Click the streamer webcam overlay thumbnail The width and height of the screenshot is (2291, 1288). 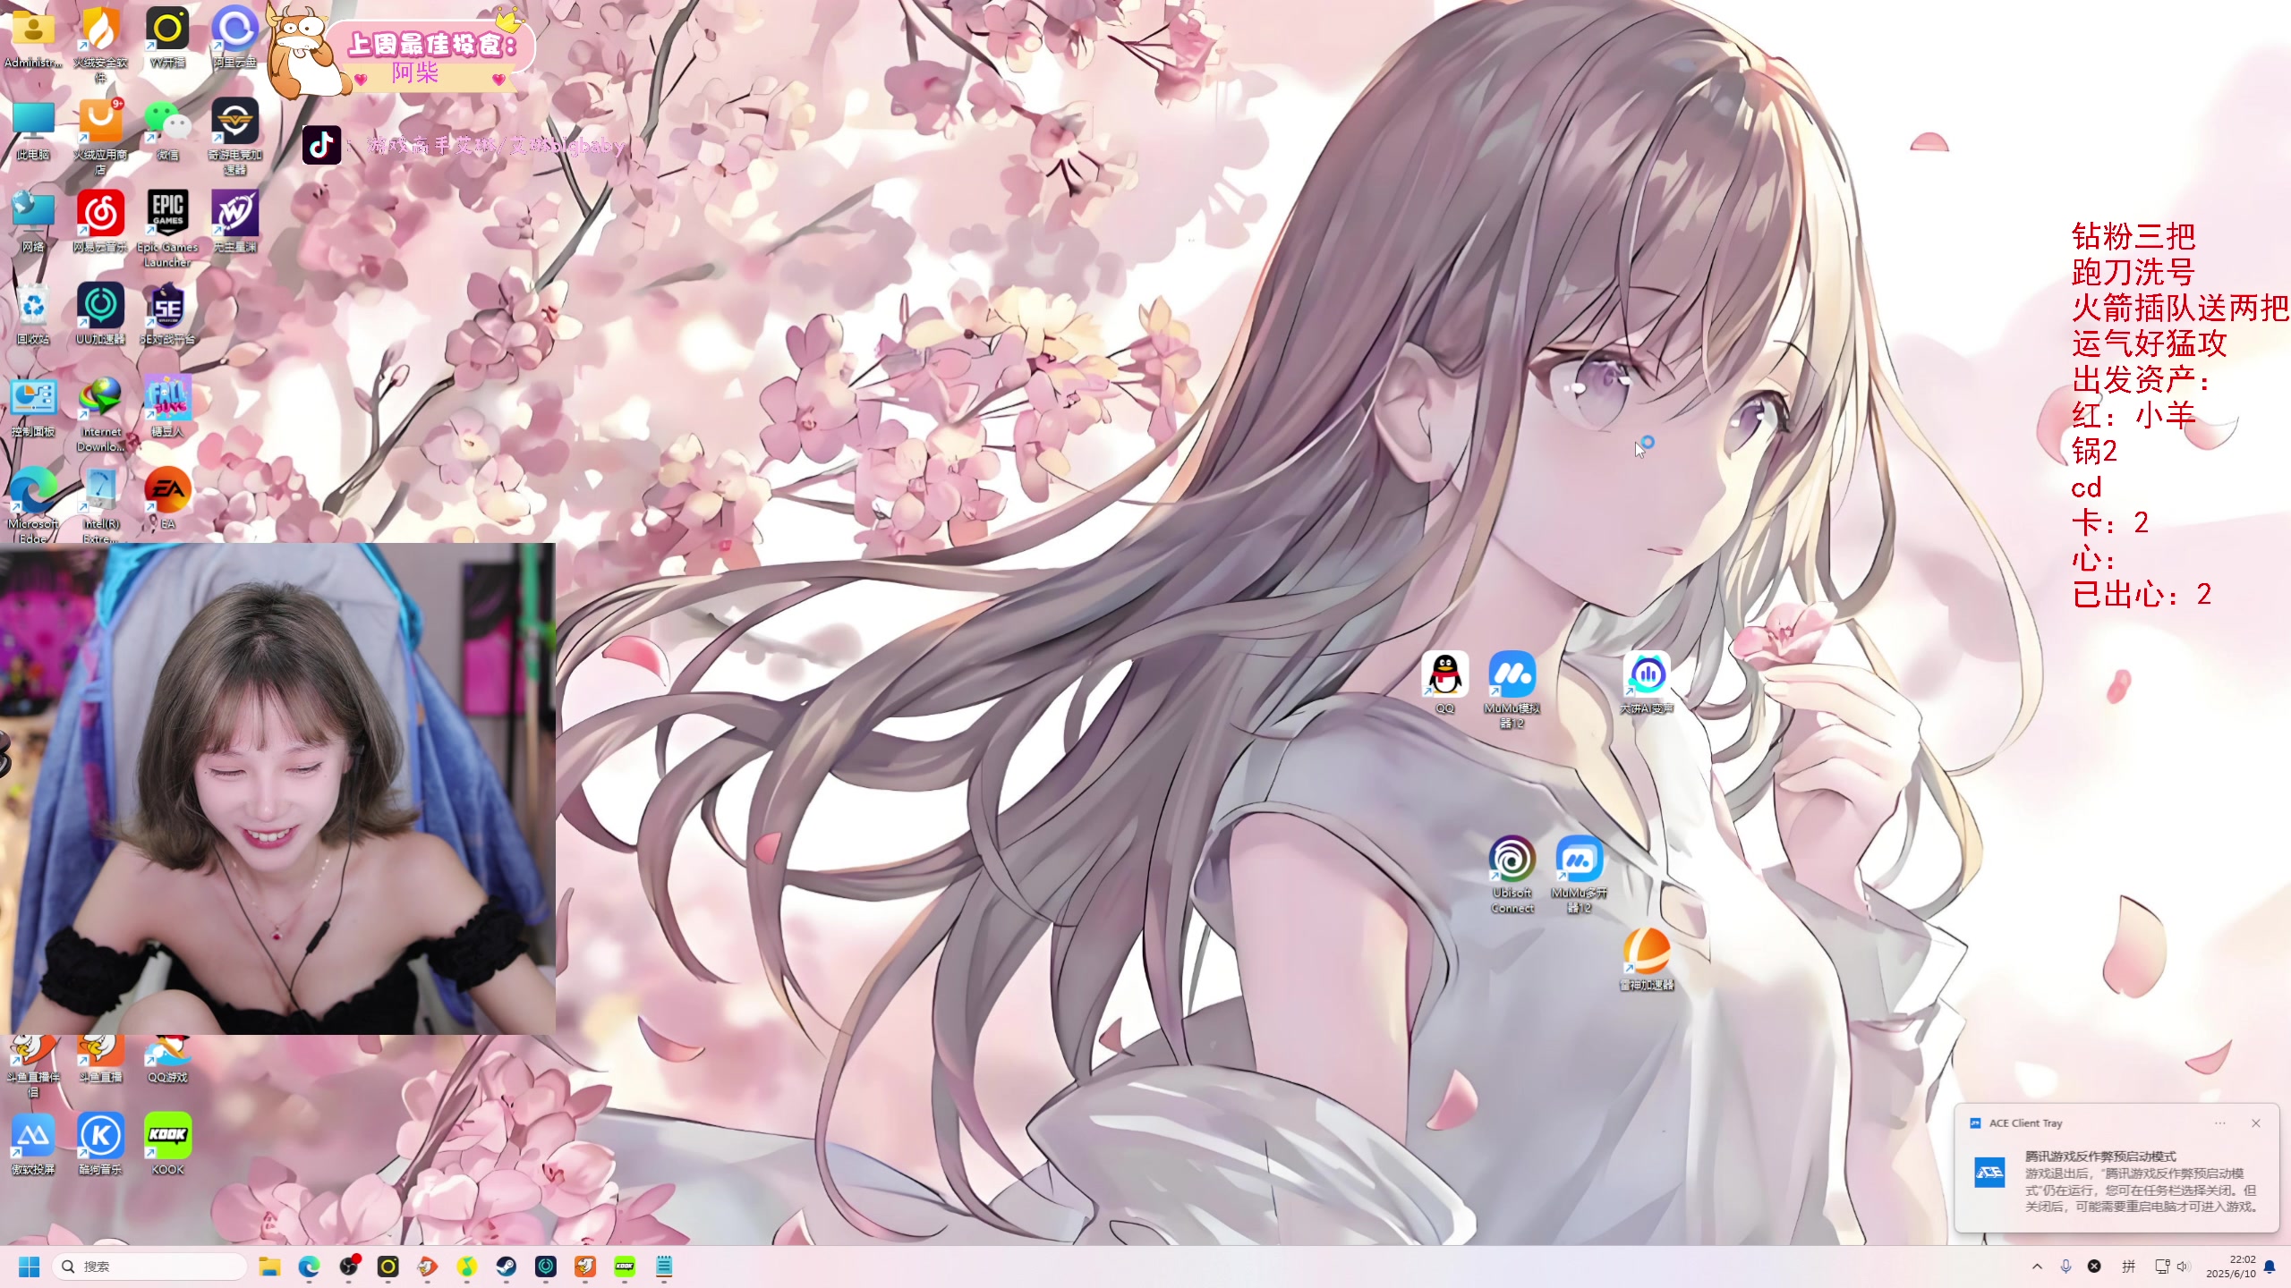pyautogui.click(x=277, y=789)
